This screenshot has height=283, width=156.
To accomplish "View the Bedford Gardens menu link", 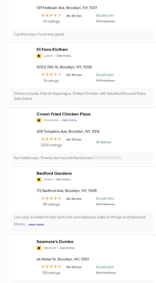I will point(63,179).
